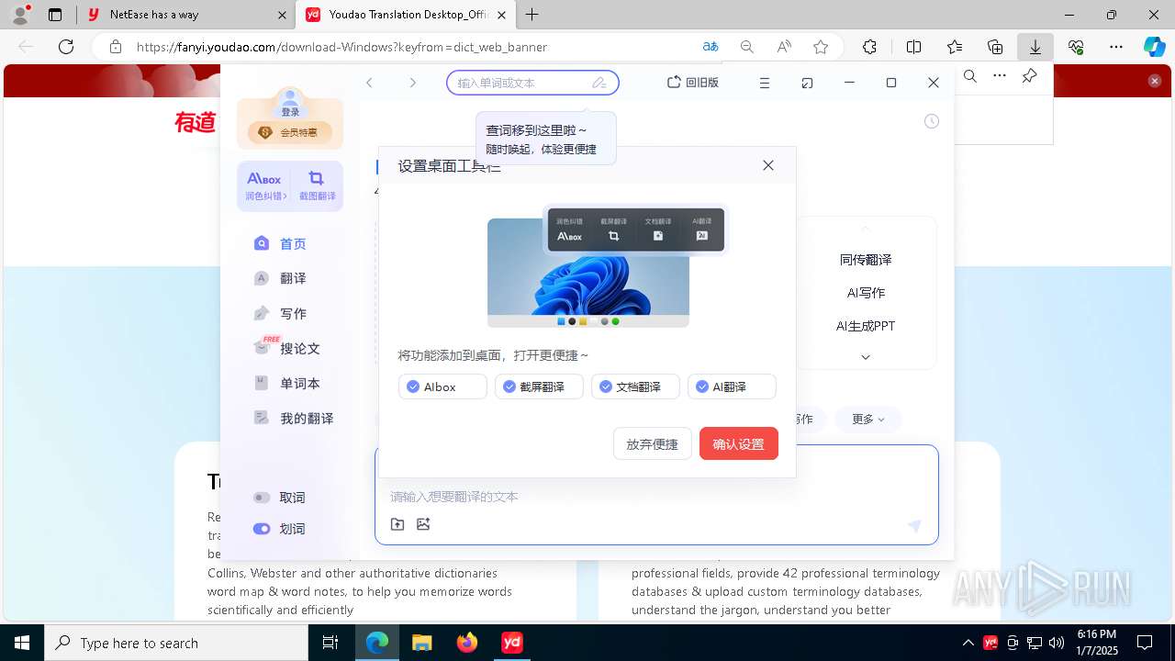
Task: Uncheck the AI翻译 checkbox
Action: pos(702,387)
